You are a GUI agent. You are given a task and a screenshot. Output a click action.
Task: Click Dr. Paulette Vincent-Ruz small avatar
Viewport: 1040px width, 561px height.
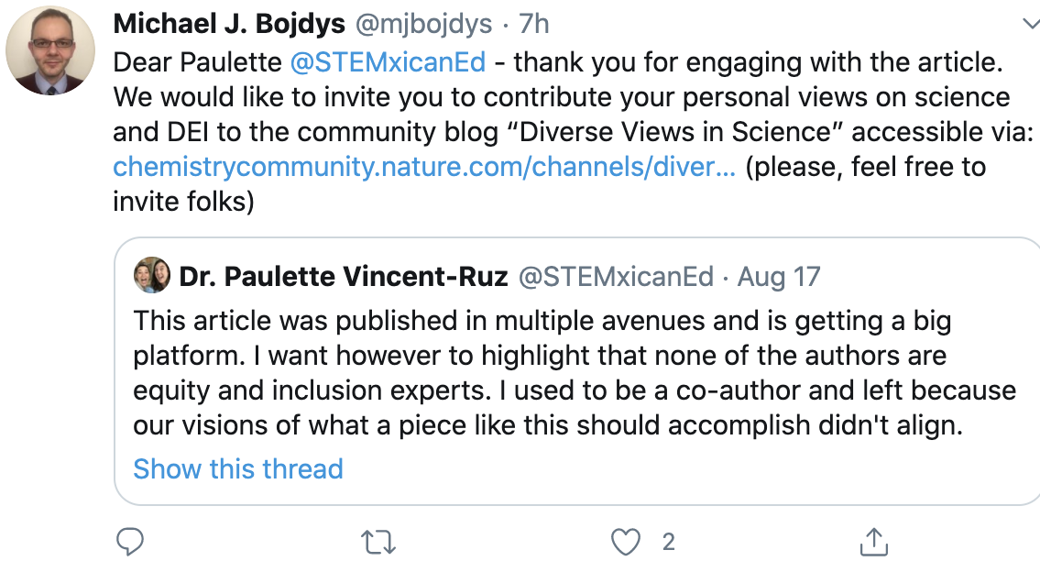point(152,276)
